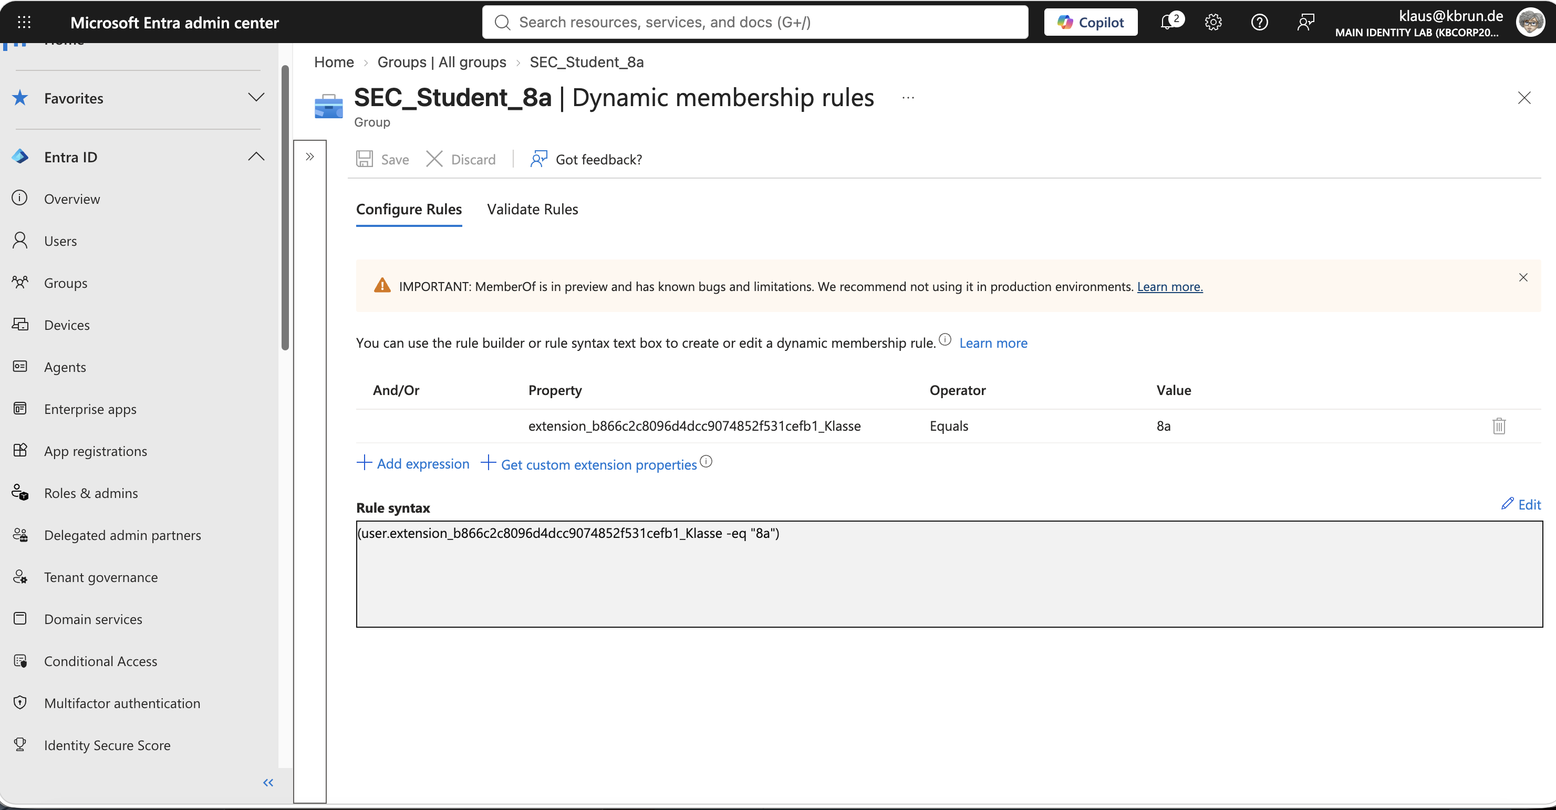The height and width of the screenshot is (810, 1556).
Task: Click the info icon after rule builder description
Action: pos(946,339)
